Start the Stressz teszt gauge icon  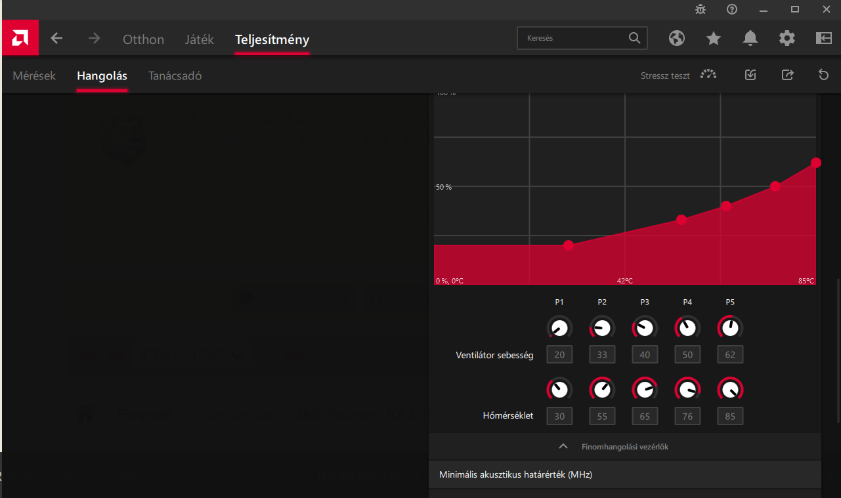pyautogui.click(x=708, y=75)
